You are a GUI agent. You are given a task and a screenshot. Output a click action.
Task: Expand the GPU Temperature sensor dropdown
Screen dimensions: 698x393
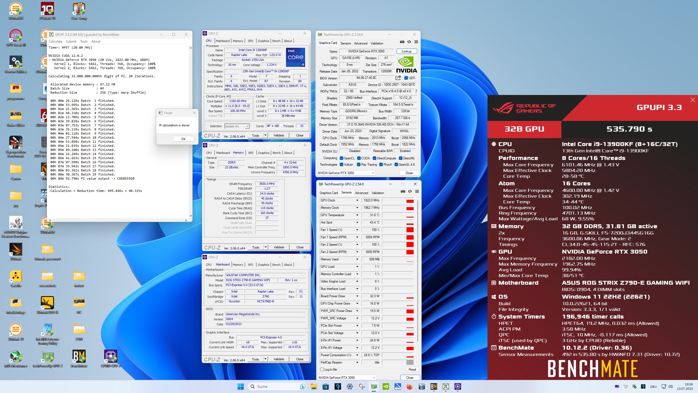(357, 215)
